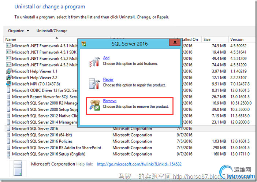Viewport: 257px width, 182px height.
Task: Click the Repair link
Action: tap(108, 79)
